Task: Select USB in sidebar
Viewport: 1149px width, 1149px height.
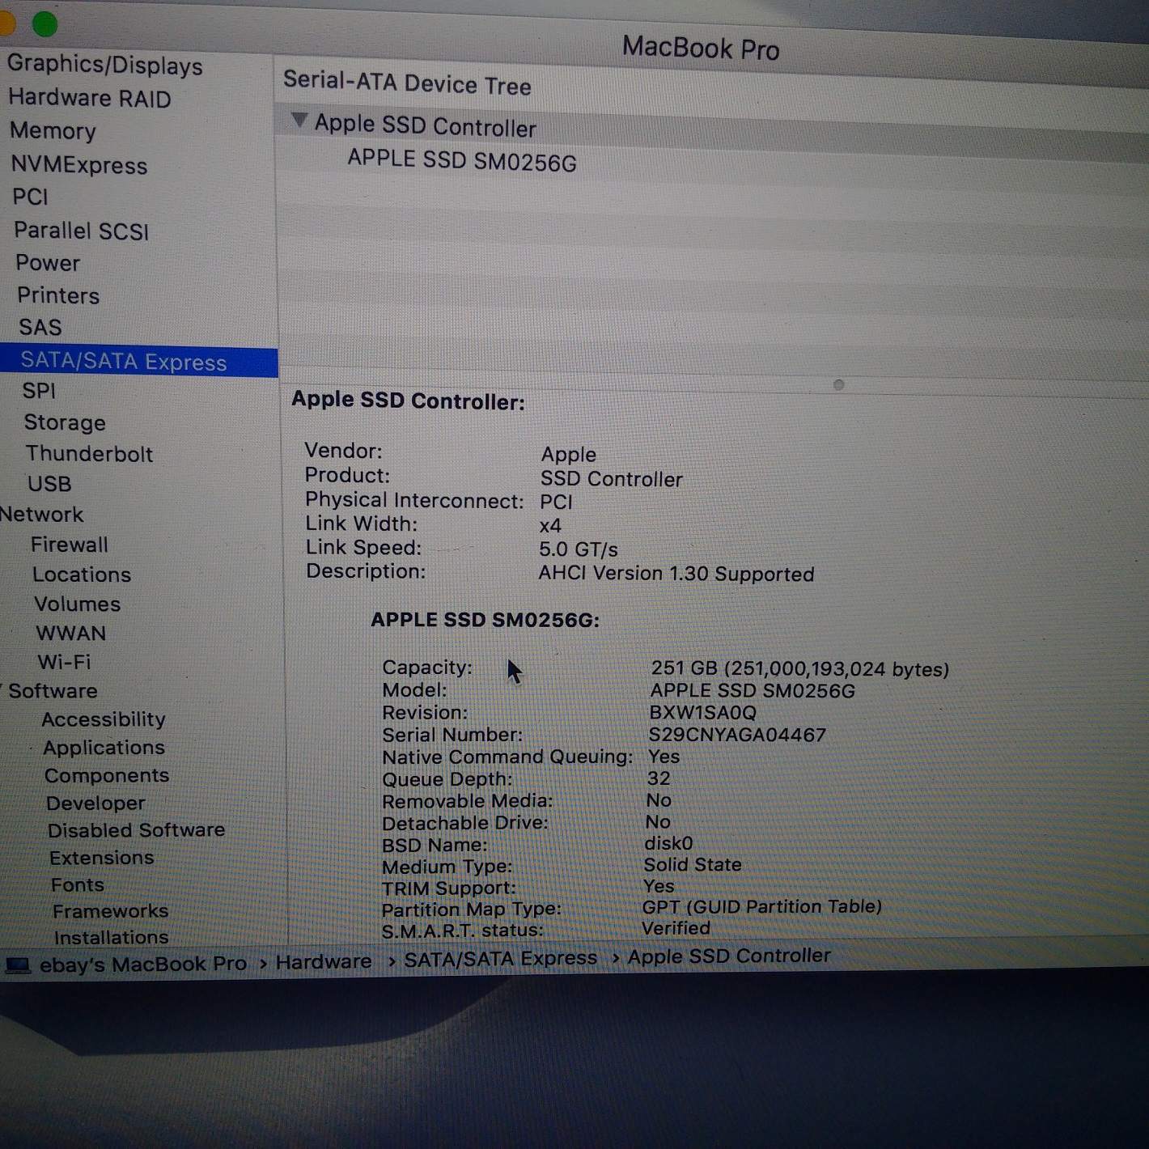Action: point(49,484)
